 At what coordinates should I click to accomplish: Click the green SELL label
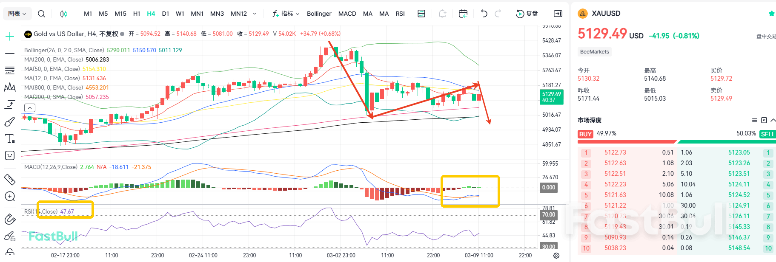[x=767, y=134]
